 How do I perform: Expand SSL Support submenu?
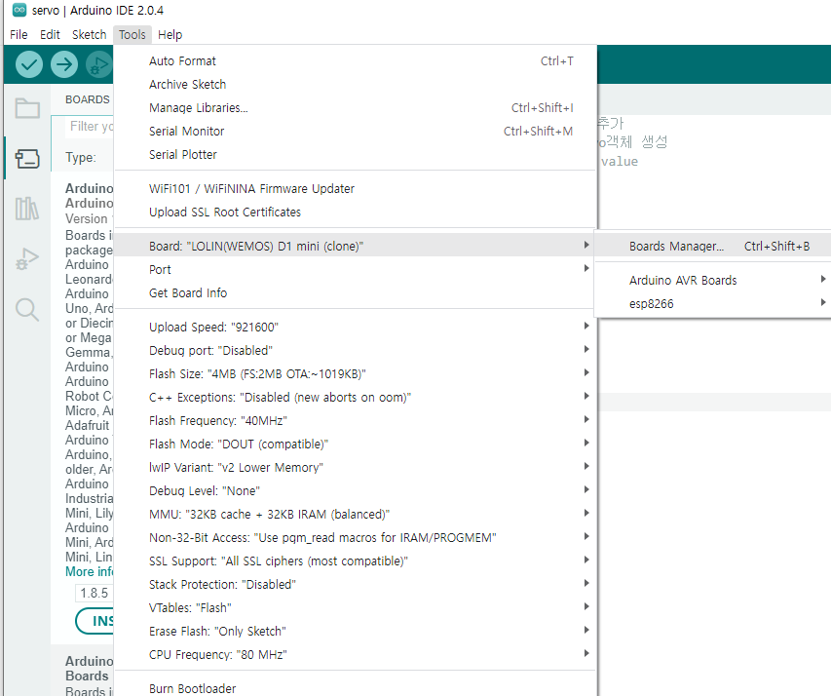pyautogui.click(x=355, y=561)
